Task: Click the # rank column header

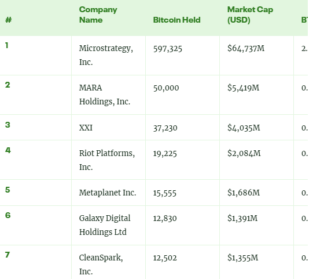Action: tap(8, 20)
